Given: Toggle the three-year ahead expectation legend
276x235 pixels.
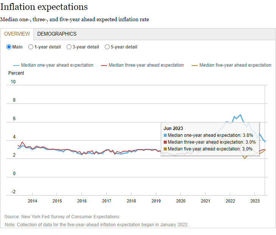Looking at the screenshot, I should 146,65.
